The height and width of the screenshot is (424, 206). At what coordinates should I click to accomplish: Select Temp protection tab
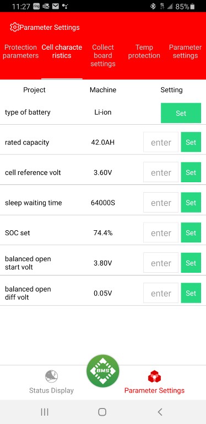144,51
